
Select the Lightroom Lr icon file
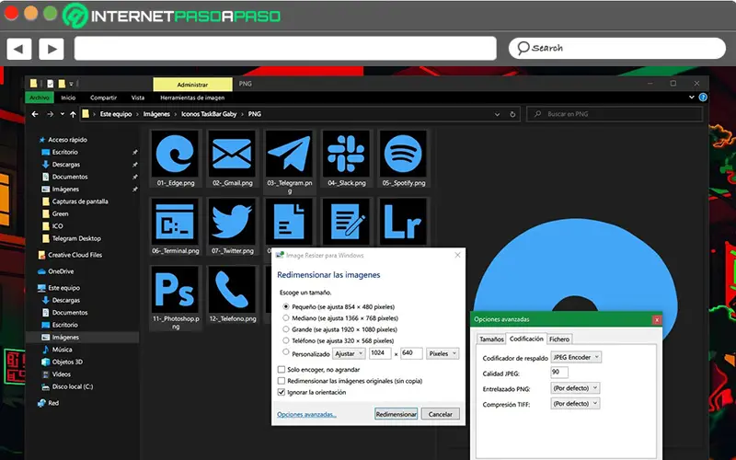[x=403, y=222]
